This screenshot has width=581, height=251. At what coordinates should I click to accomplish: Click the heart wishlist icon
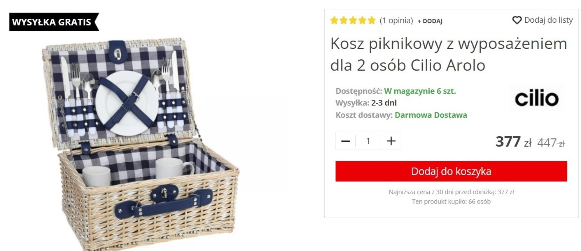pos(517,20)
